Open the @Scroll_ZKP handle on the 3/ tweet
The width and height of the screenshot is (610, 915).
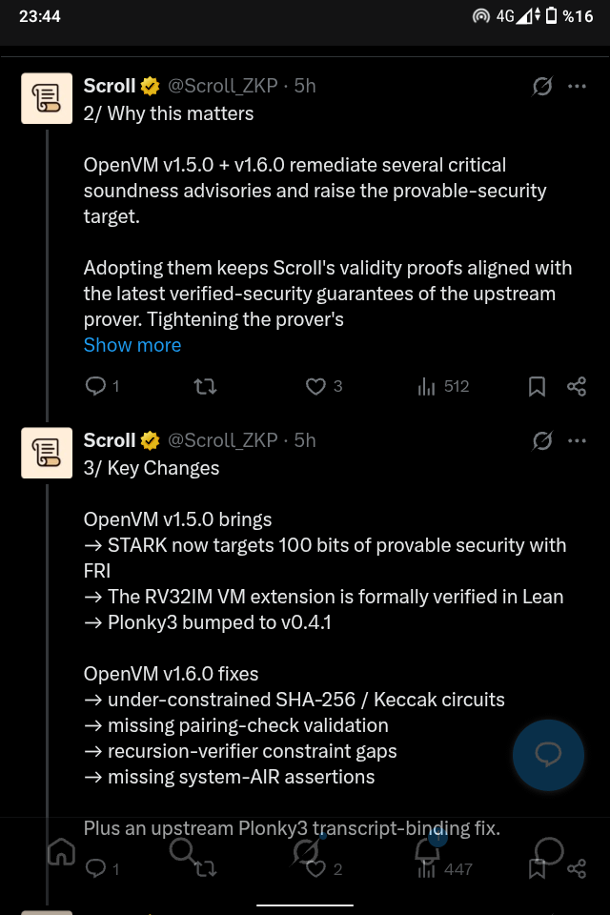[222, 440]
